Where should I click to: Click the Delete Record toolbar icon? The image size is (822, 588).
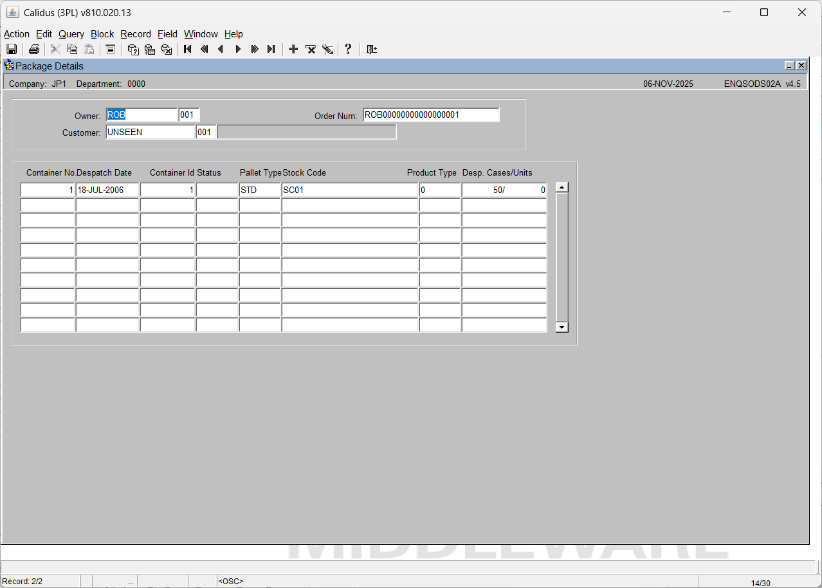pyautogui.click(x=311, y=50)
